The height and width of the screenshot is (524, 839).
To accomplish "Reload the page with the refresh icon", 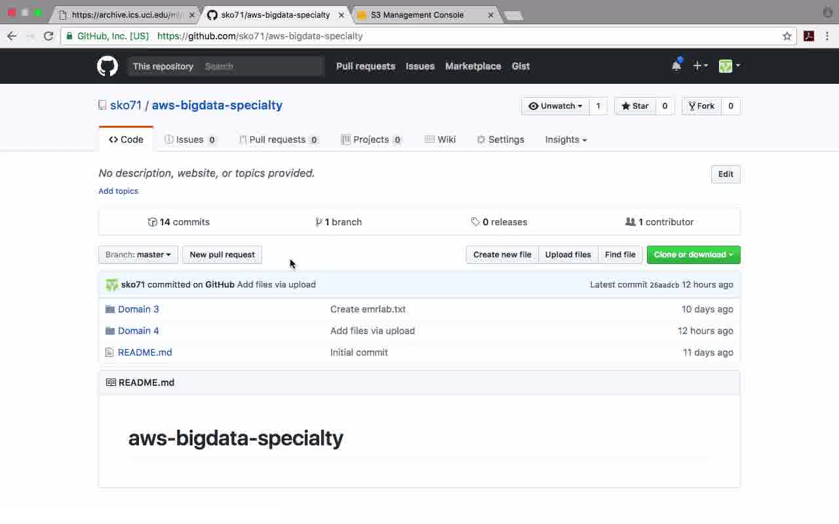I will pos(49,36).
